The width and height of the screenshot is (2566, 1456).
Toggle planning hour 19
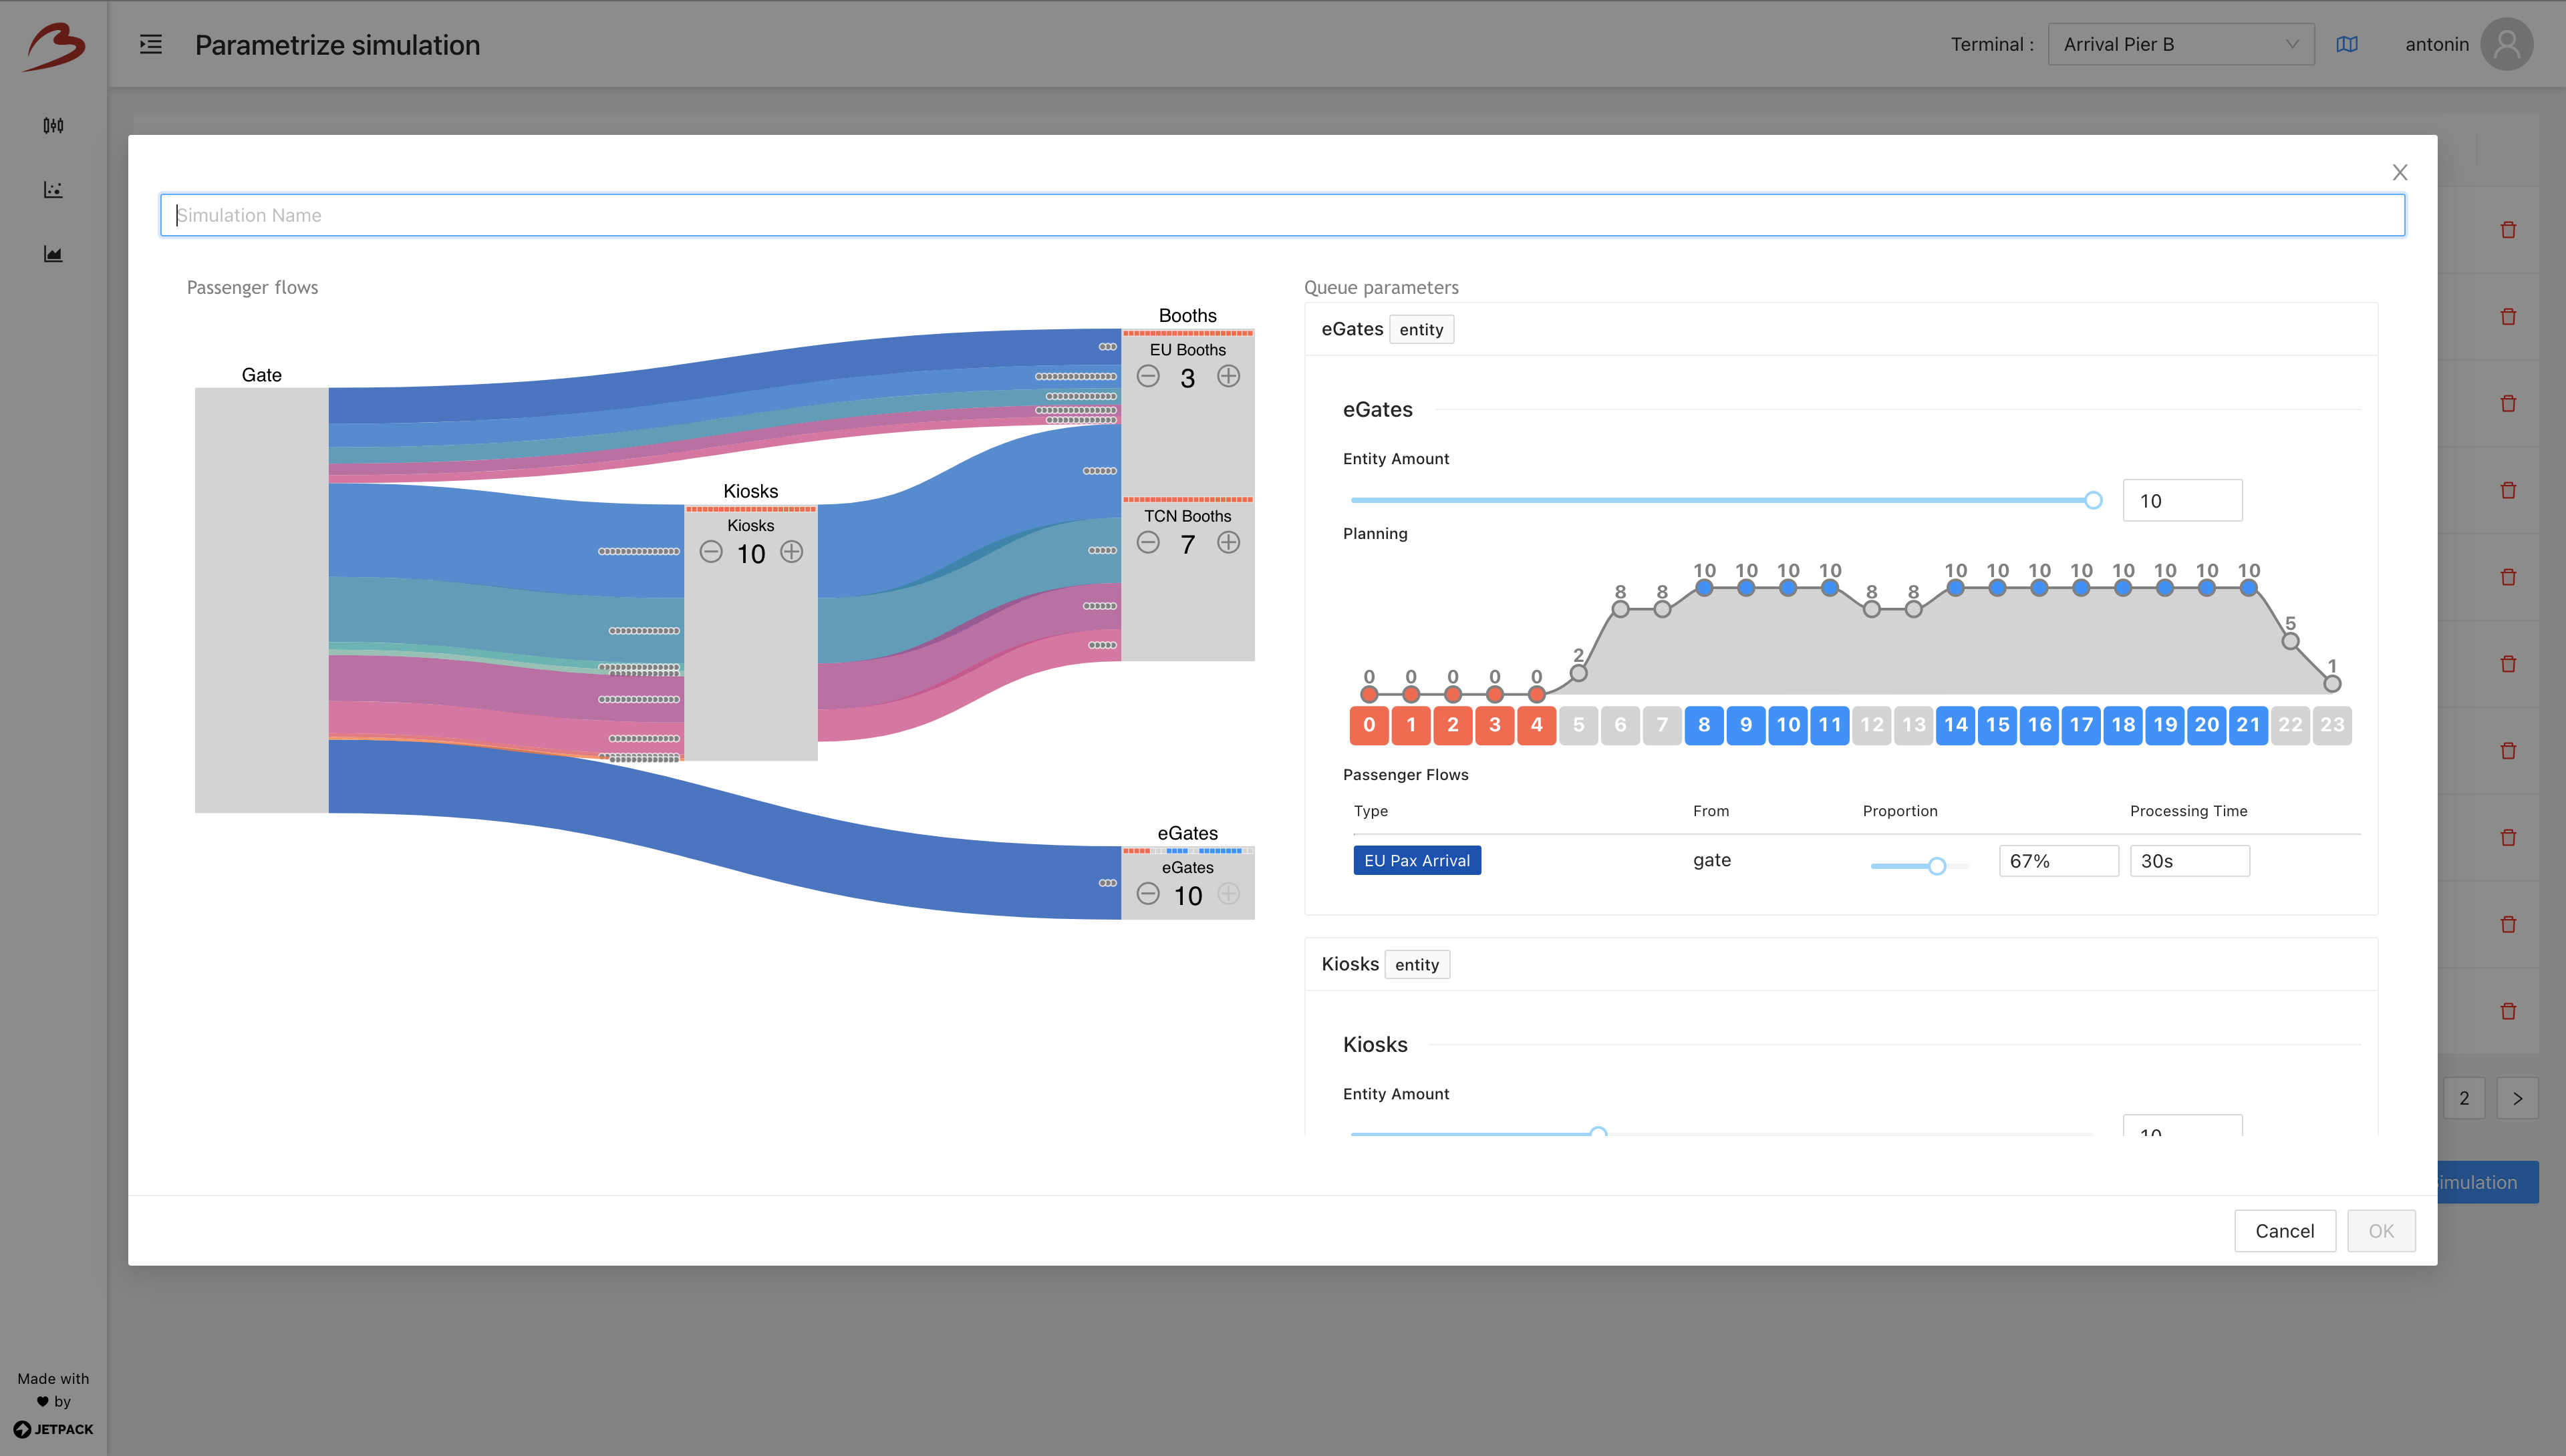[x=2165, y=725]
